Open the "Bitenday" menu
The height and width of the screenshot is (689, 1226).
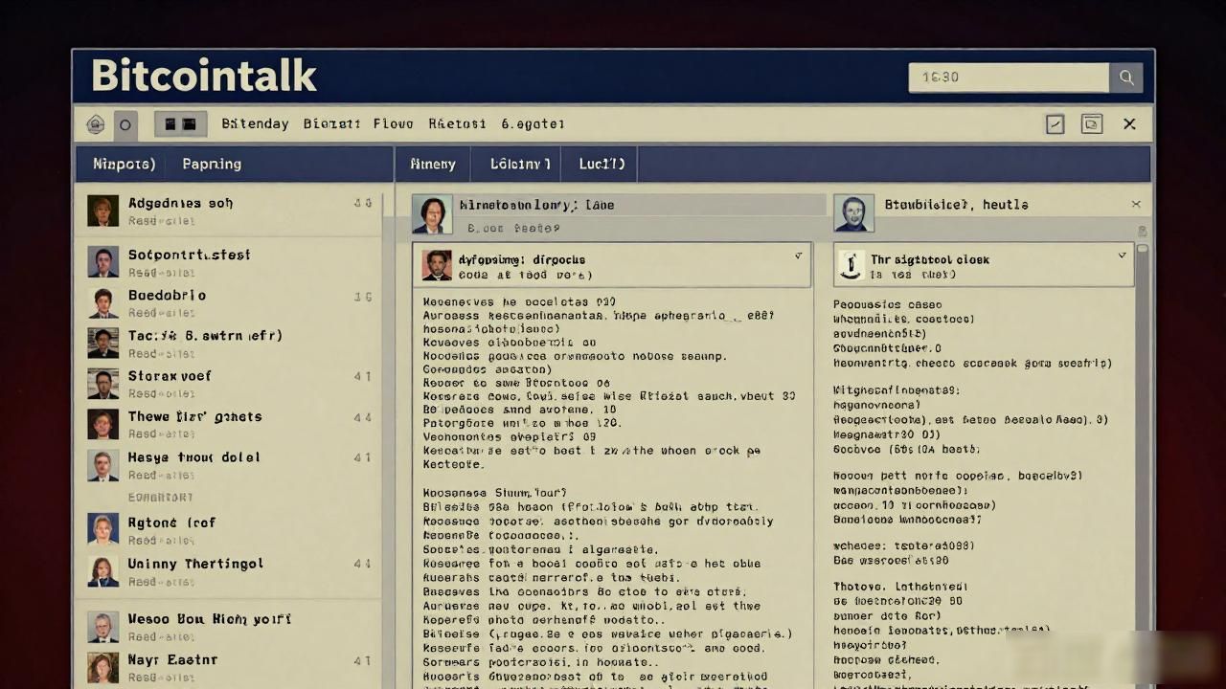point(255,124)
